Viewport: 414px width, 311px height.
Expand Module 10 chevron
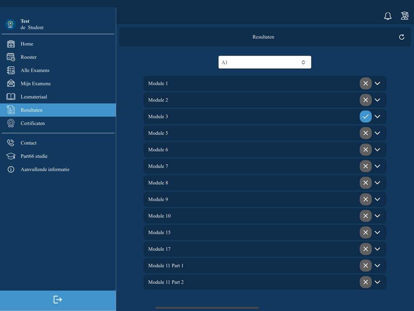click(x=378, y=216)
